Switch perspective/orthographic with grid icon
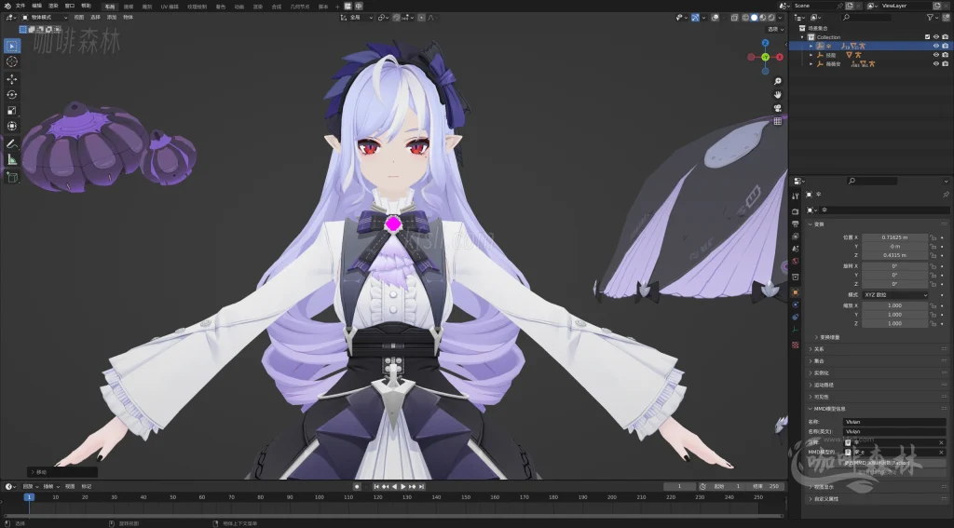Screen dimensions: 954x528 778,121
